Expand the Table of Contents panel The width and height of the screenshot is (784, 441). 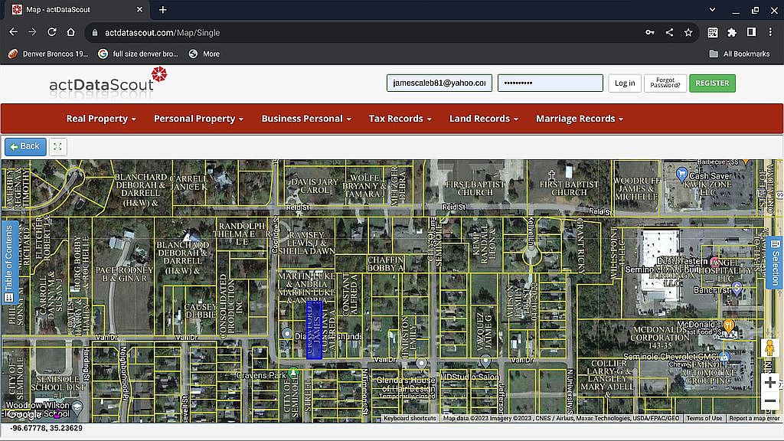pyautogui.click(x=8, y=260)
